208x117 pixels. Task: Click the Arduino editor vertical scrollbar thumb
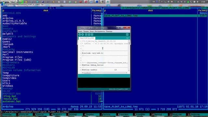129,43
